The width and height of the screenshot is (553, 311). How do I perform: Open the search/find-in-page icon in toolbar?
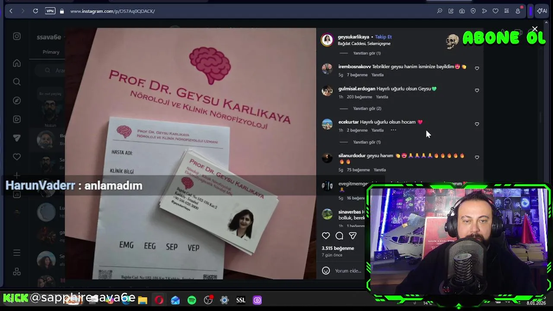[x=439, y=11]
